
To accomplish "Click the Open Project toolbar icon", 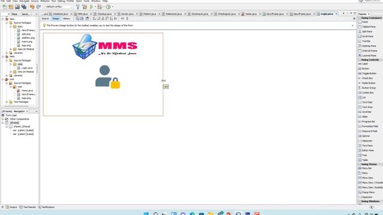I will (x=17, y=7).
